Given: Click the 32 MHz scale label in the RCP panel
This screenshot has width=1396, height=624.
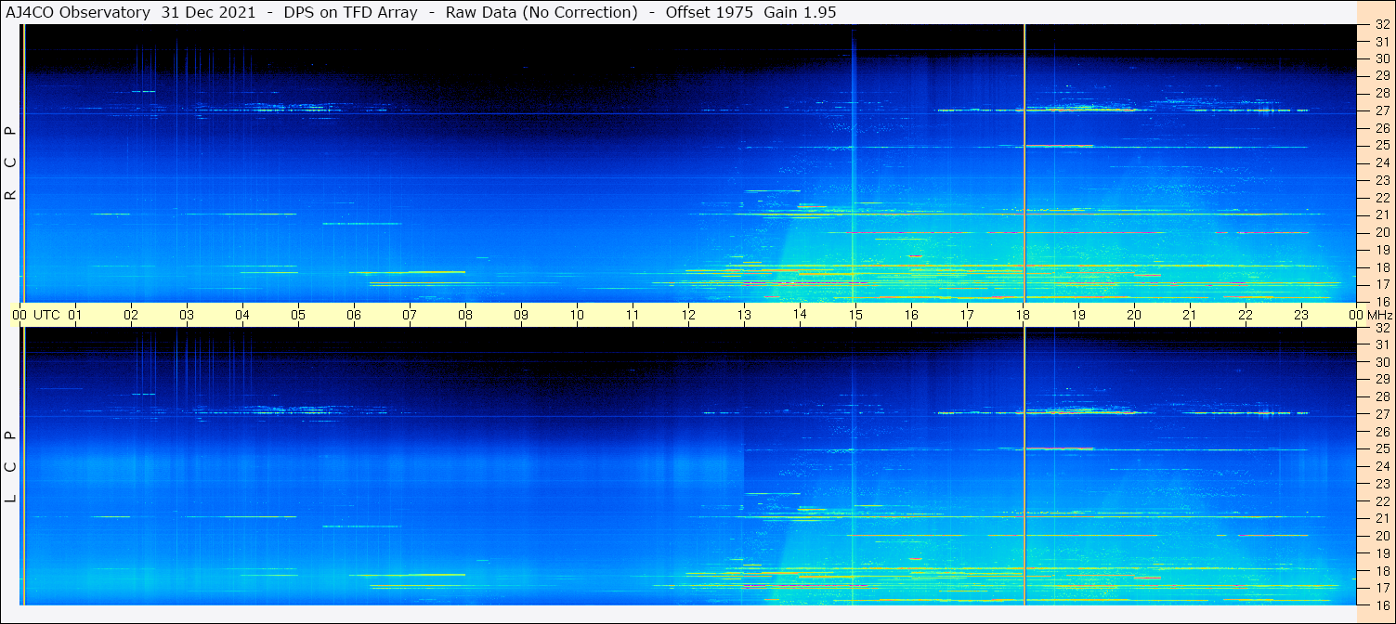Looking at the screenshot, I should tap(1381, 25).
